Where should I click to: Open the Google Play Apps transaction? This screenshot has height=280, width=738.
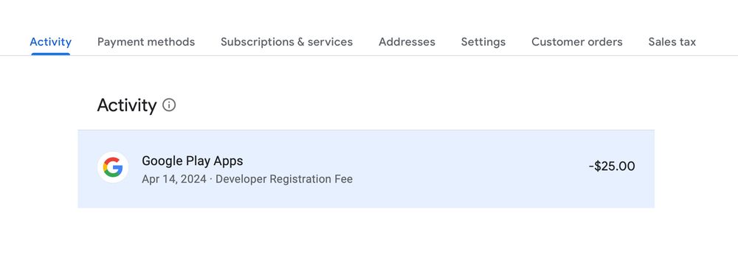click(x=366, y=169)
